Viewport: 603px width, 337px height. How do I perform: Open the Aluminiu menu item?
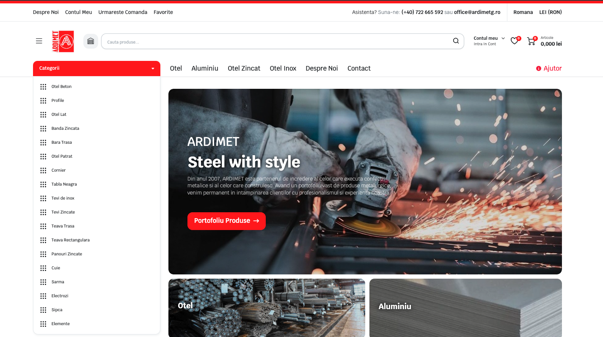[205, 68]
